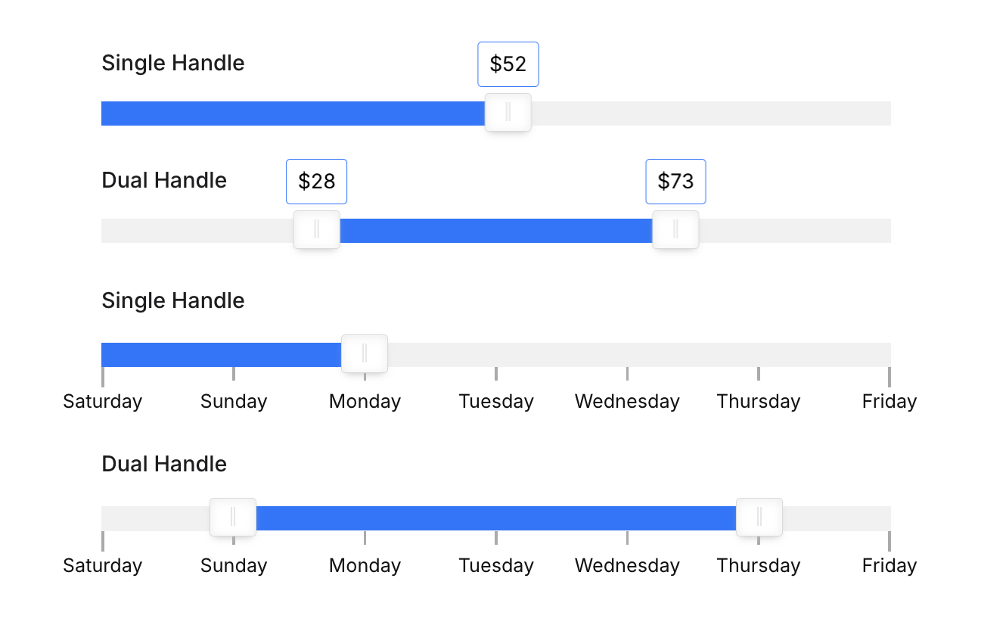Click the $52 tooltip above first slider
Screen dimensions: 1006x628
508,64
